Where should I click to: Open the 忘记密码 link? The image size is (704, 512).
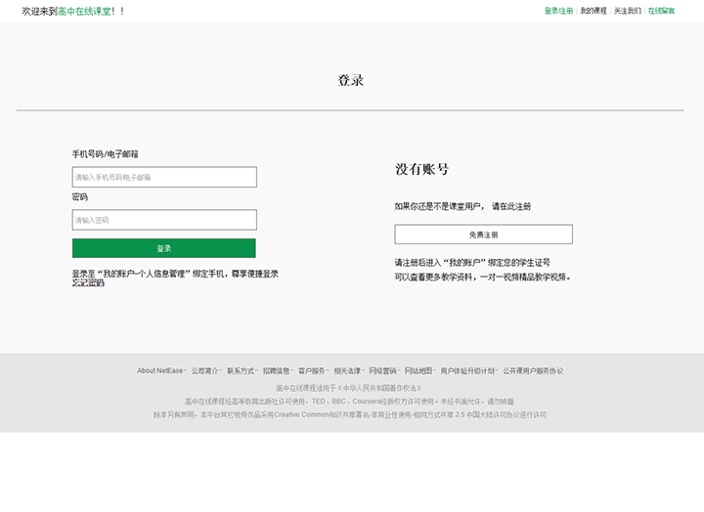(88, 283)
